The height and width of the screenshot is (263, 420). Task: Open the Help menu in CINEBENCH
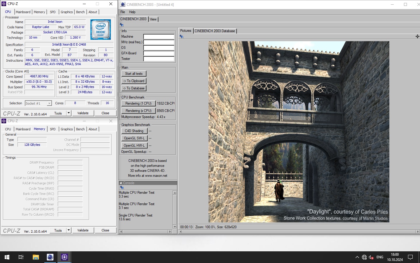[132, 12]
